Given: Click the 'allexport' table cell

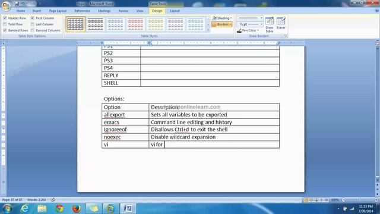Looking at the screenshot, I should pos(125,115).
